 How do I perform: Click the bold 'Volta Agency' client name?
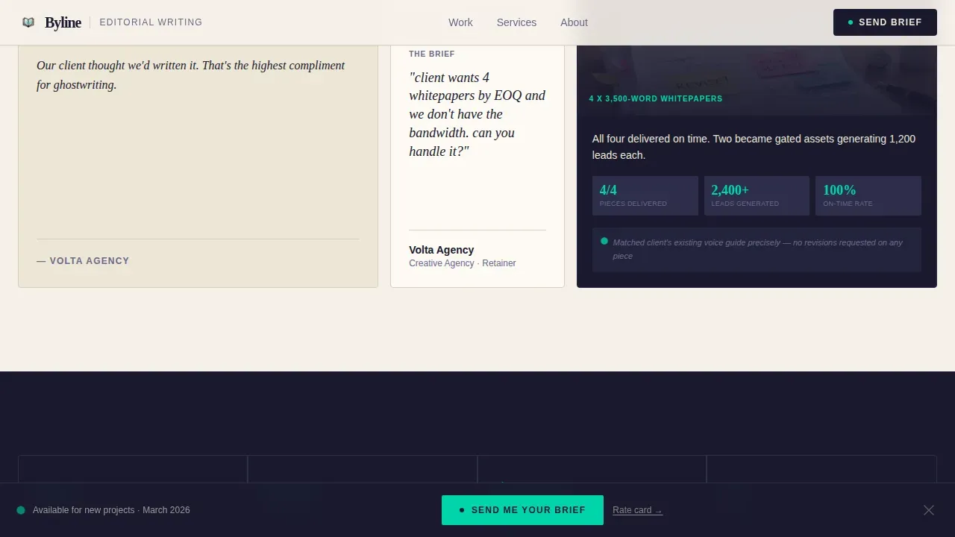click(441, 250)
